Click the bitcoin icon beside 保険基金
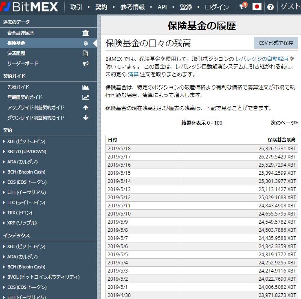The height and width of the screenshot is (299, 301). point(86,43)
